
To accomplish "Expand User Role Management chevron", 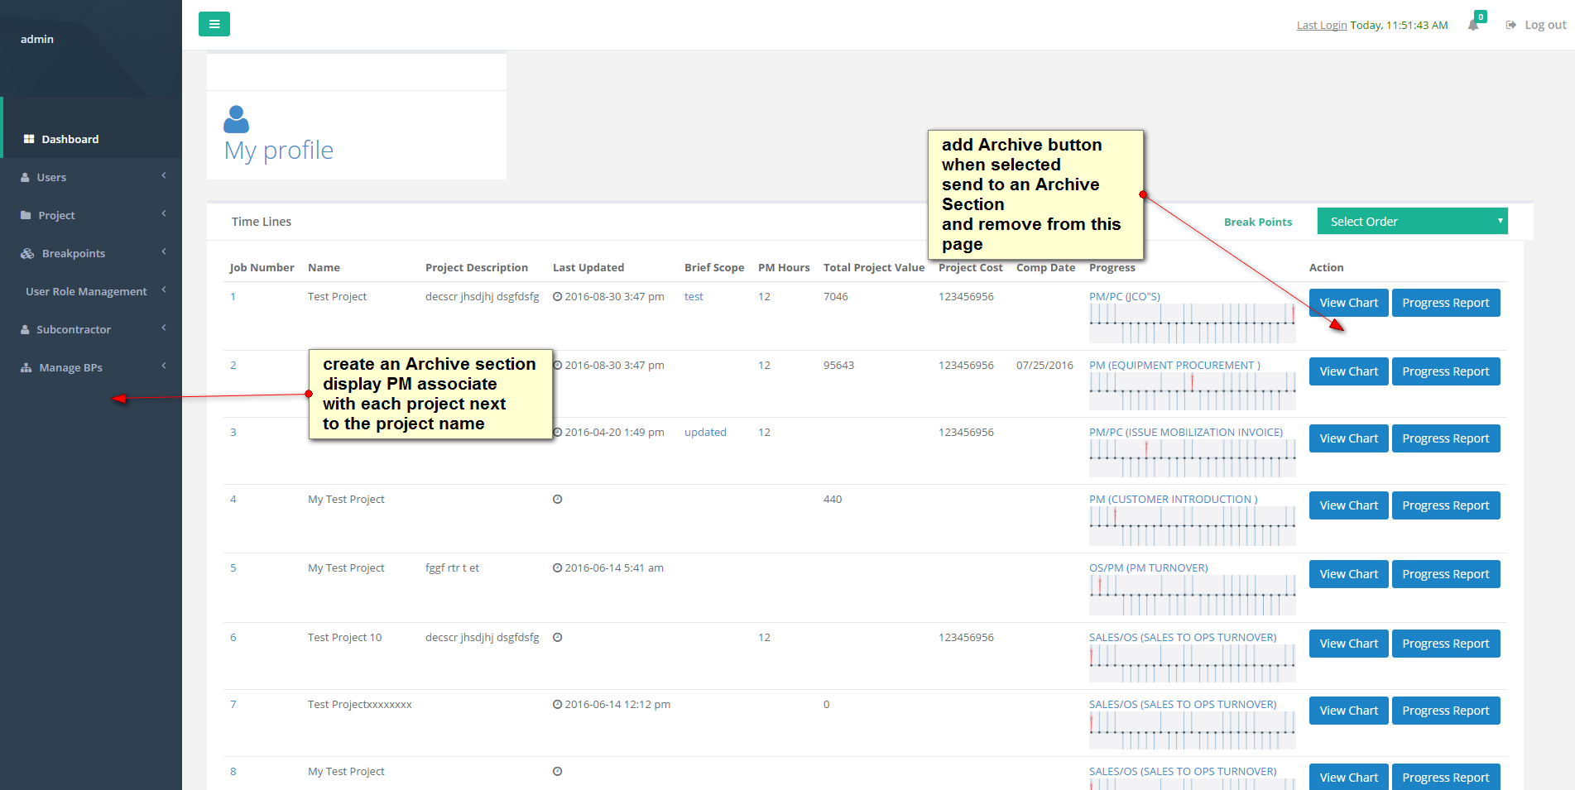I will pyautogui.click(x=164, y=290).
